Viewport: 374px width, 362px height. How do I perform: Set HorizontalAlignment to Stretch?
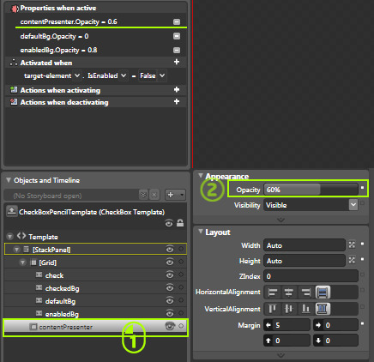coord(323,293)
